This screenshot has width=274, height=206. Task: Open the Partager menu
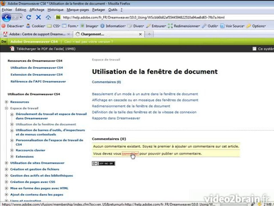pyautogui.click(x=98, y=10)
